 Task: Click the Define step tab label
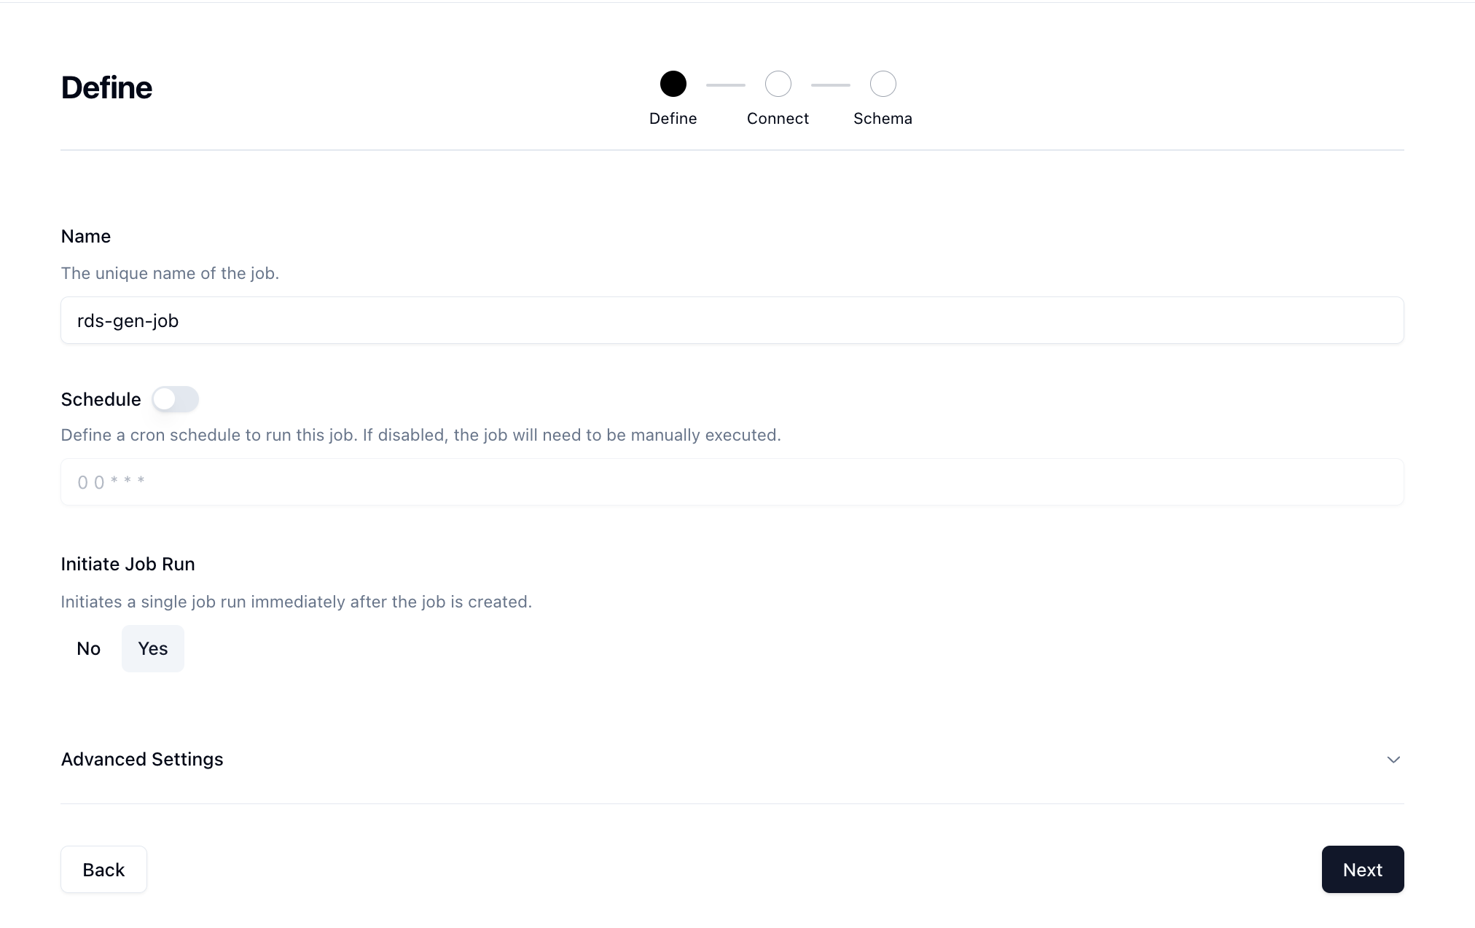pos(673,119)
